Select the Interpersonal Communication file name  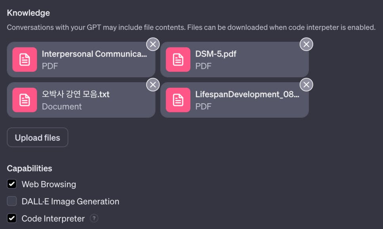click(94, 54)
